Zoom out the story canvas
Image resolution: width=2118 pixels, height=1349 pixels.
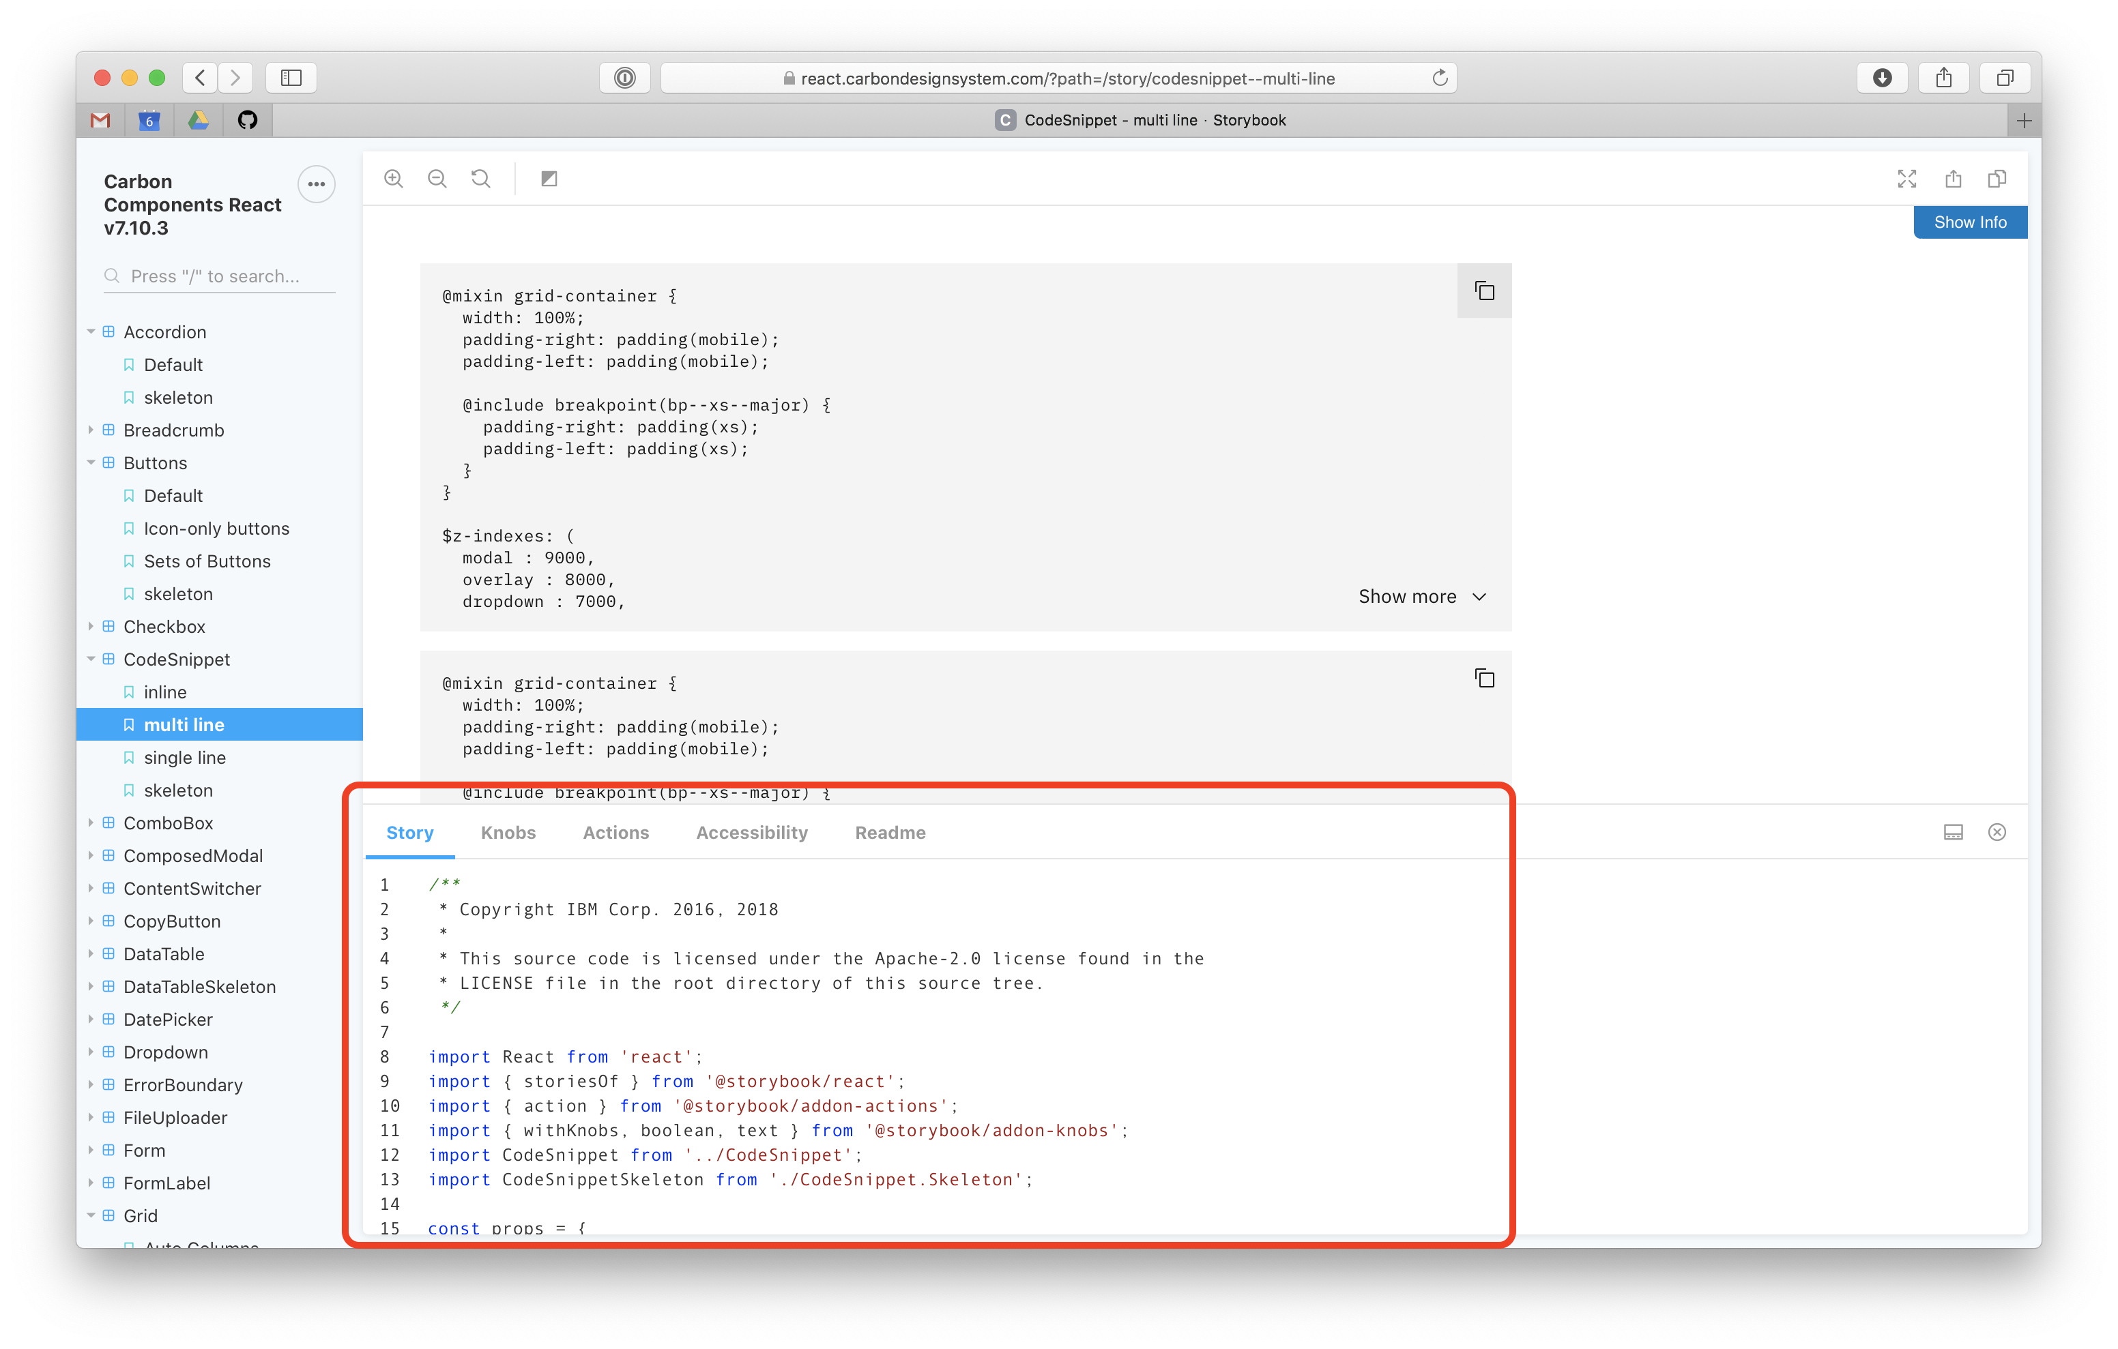pos(437,179)
